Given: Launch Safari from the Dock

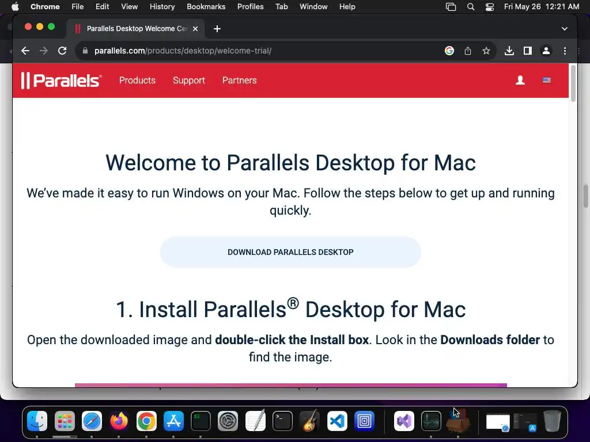Looking at the screenshot, I should [92, 421].
